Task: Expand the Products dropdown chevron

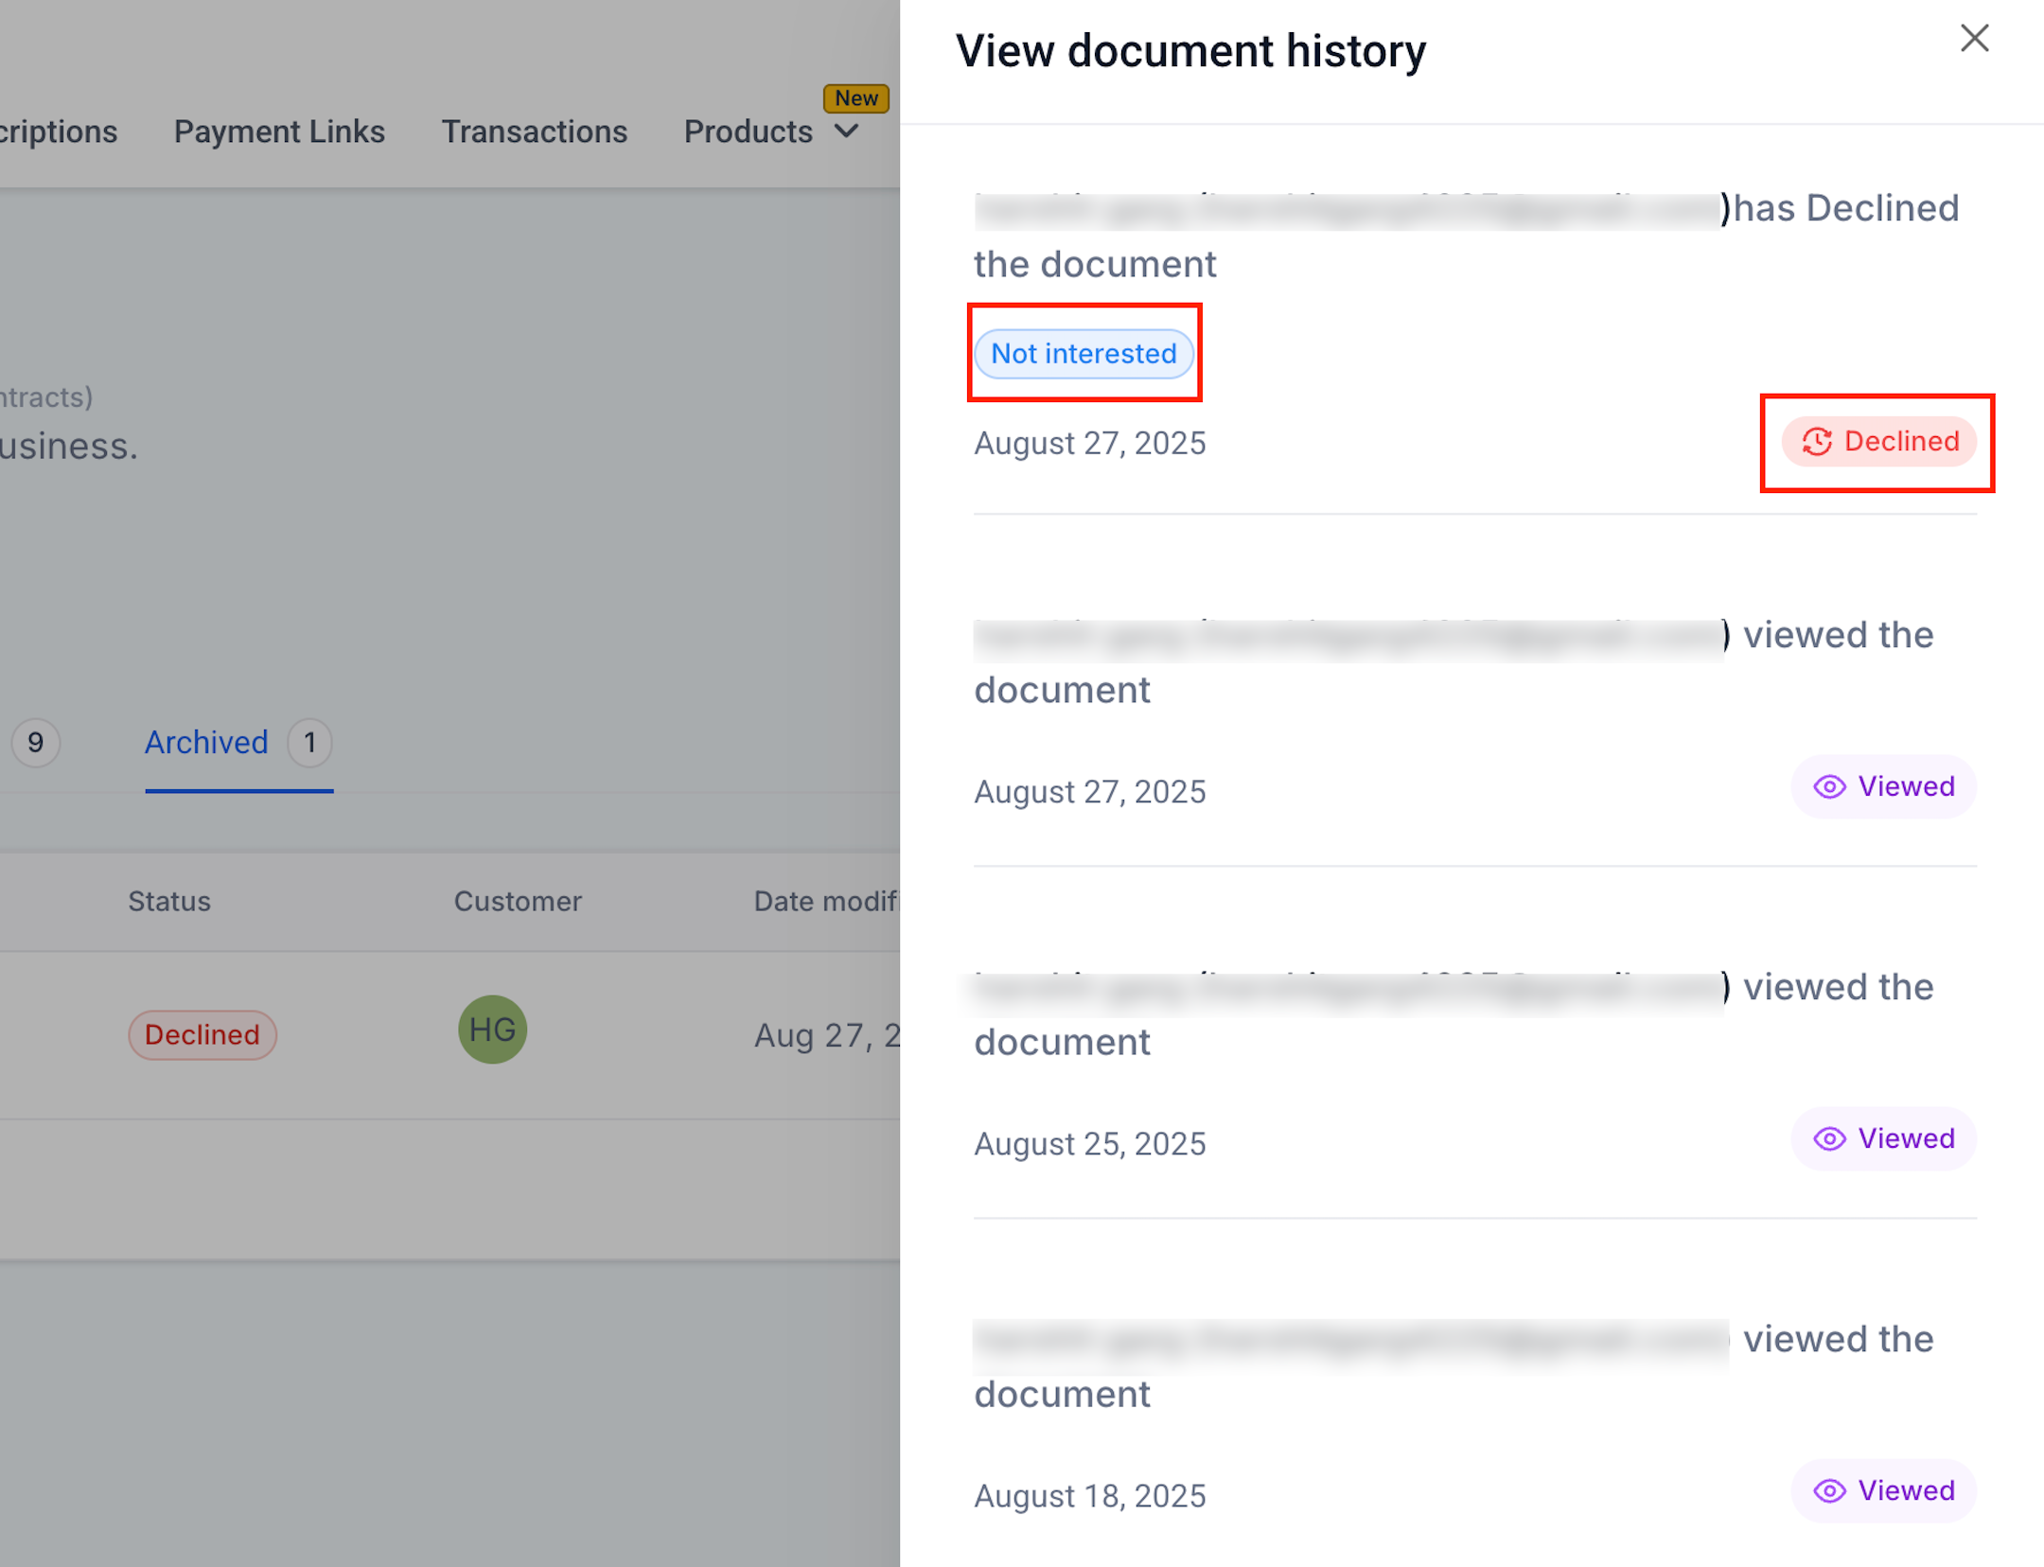Action: (848, 132)
